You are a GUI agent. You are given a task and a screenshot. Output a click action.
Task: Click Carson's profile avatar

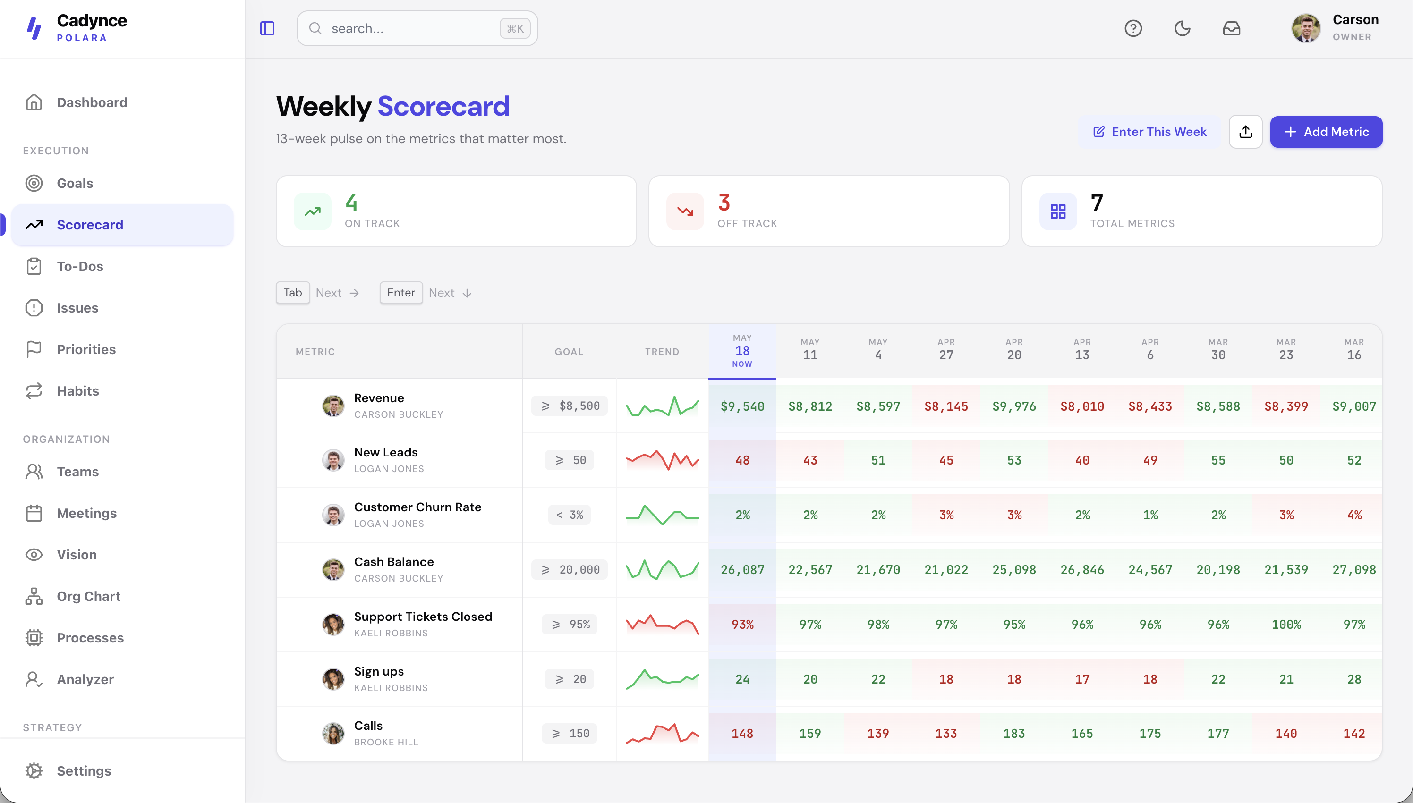pyautogui.click(x=1306, y=28)
